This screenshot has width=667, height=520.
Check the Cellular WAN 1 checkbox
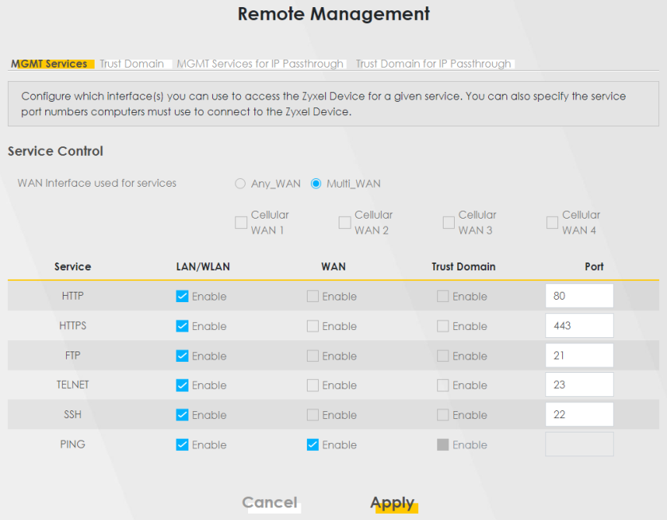241,223
